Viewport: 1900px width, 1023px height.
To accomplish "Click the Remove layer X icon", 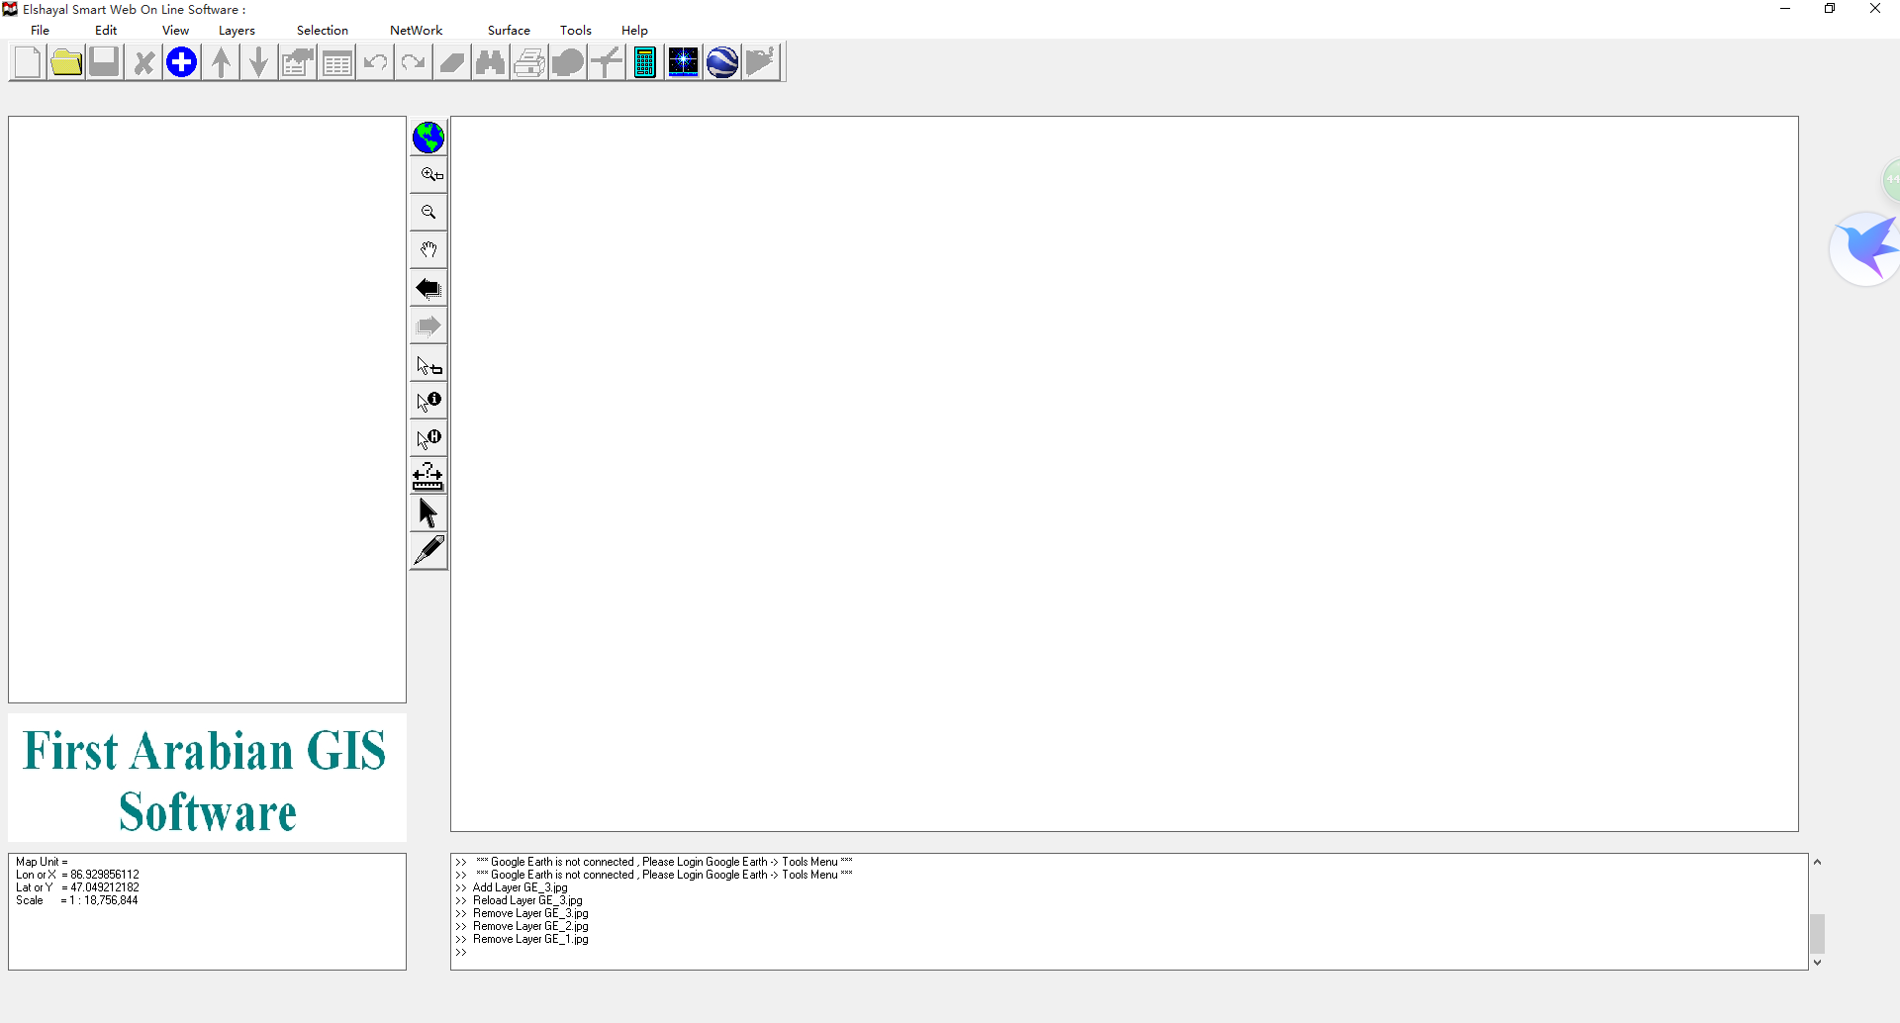I will click(x=143, y=62).
